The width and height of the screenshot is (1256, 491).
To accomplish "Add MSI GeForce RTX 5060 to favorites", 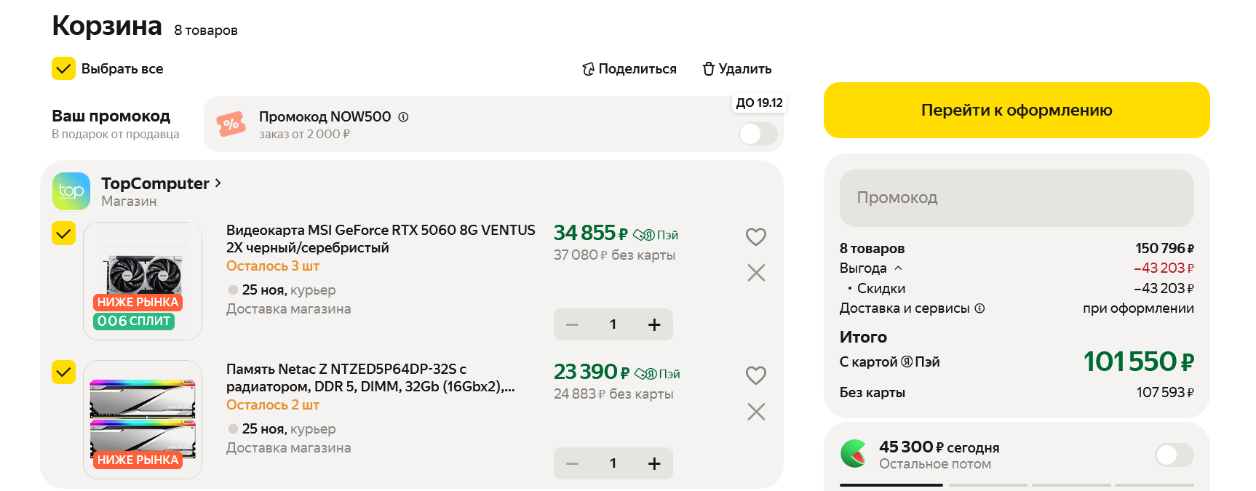I will coord(756,236).
